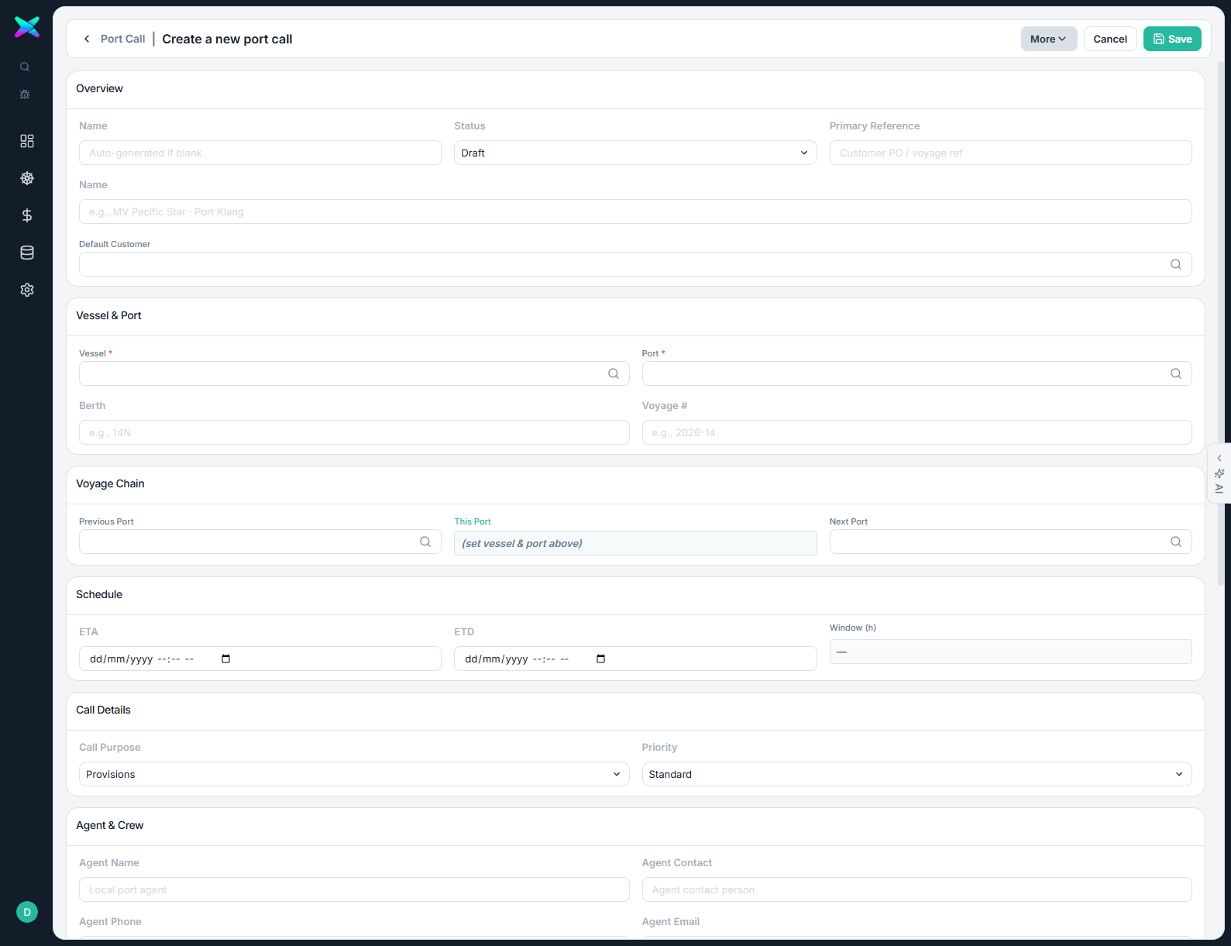
Task: Click the bug icon in sidebar
Action: 25,95
